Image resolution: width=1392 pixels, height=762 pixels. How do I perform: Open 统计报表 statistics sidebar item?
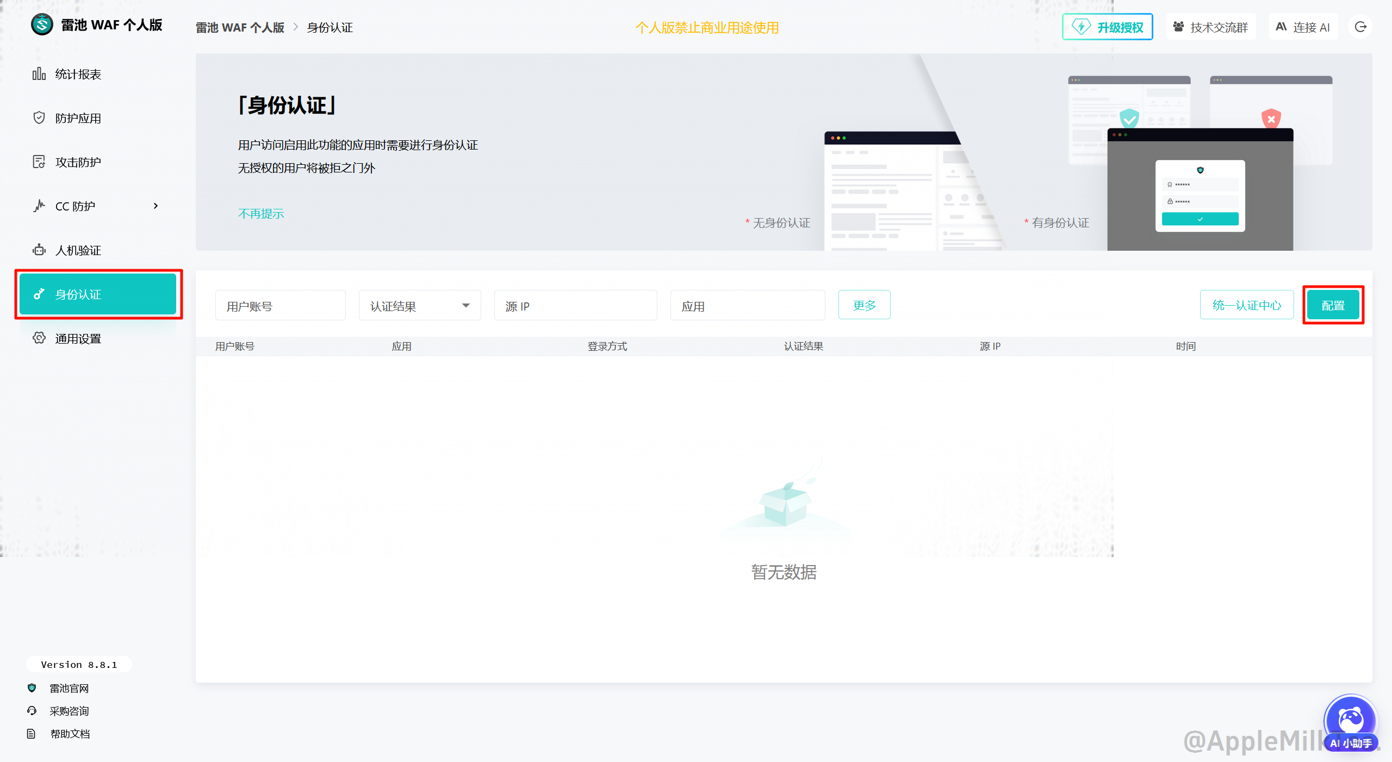78,75
